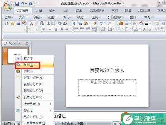Choose 复制(C) in context menu
This screenshot has width=166, height=125.
click(35, 65)
